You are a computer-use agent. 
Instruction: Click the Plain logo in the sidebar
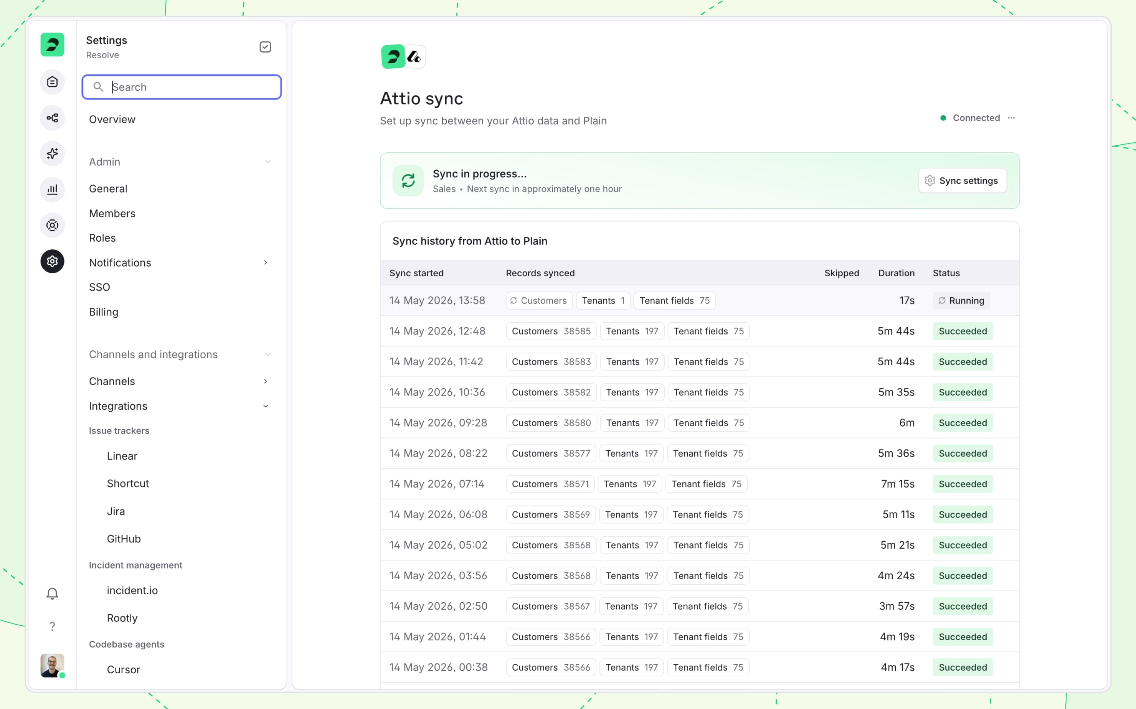coord(52,45)
